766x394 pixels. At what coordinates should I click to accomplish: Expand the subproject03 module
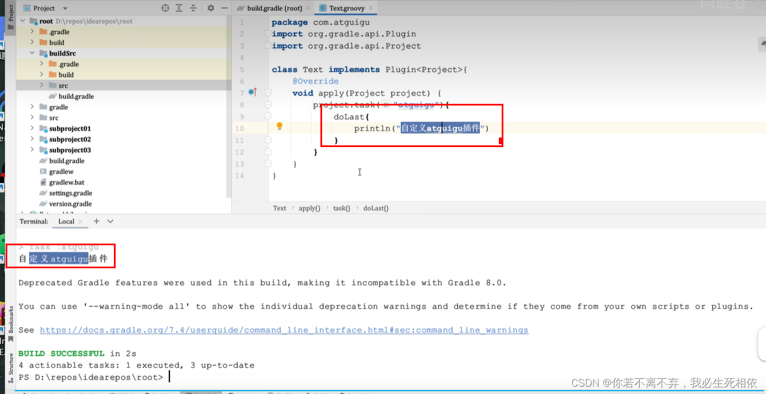coord(33,150)
